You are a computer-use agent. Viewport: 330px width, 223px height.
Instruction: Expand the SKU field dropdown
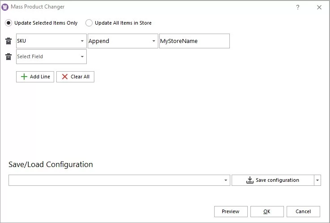pyautogui.click(x=82, y=41)
